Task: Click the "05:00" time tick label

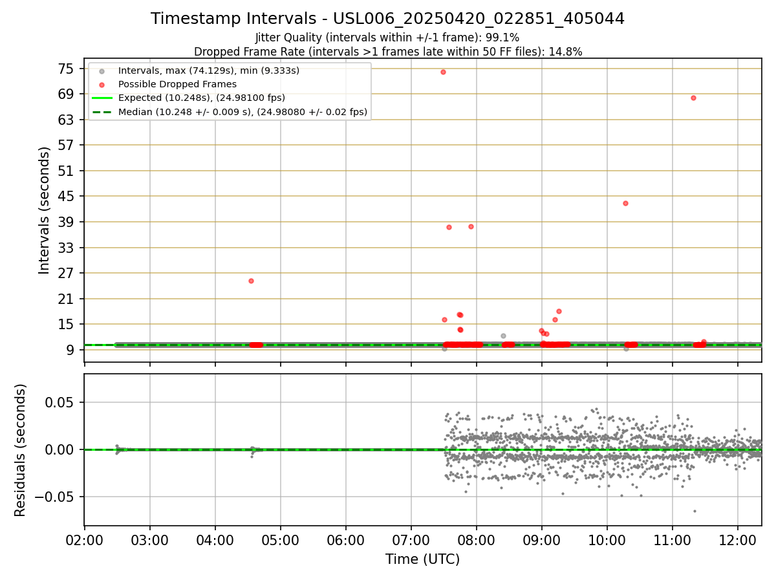Action: 281,540
